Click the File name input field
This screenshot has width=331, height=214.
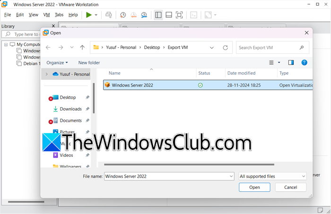click(x=166, y=177)
